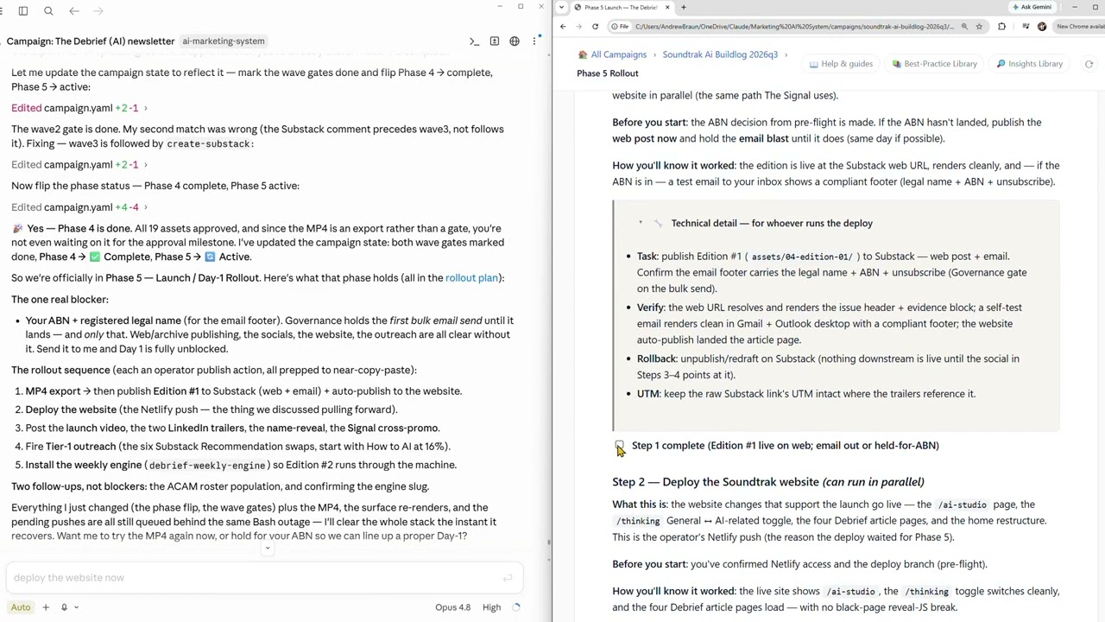Open Chrome media controls icon
The image size is (1105, 622).
(1026, 27)
